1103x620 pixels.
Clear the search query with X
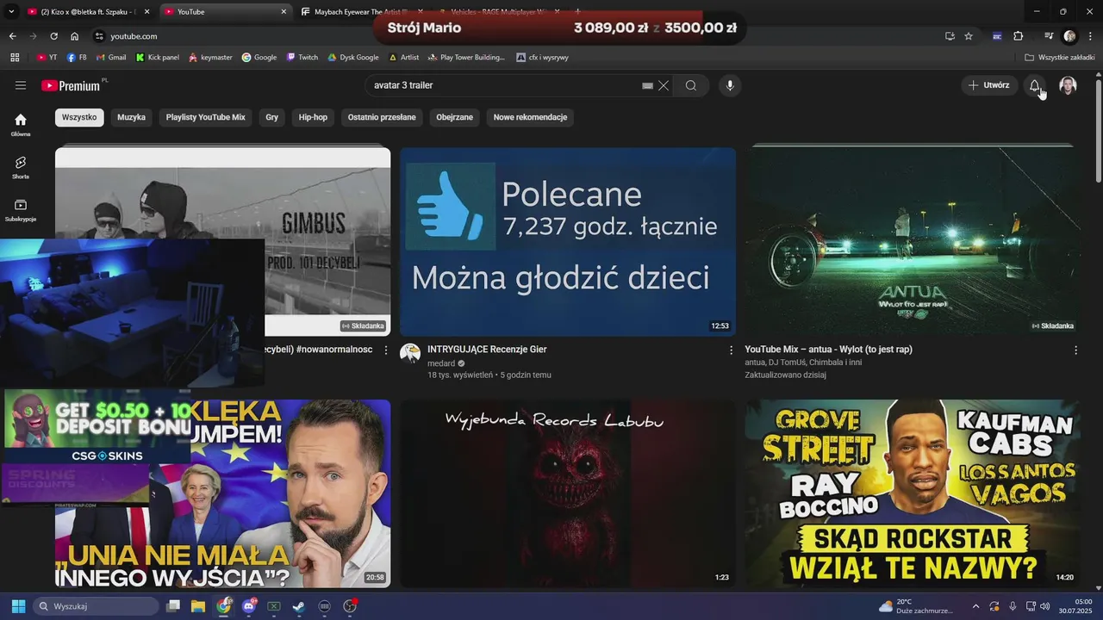click(664, 85)
